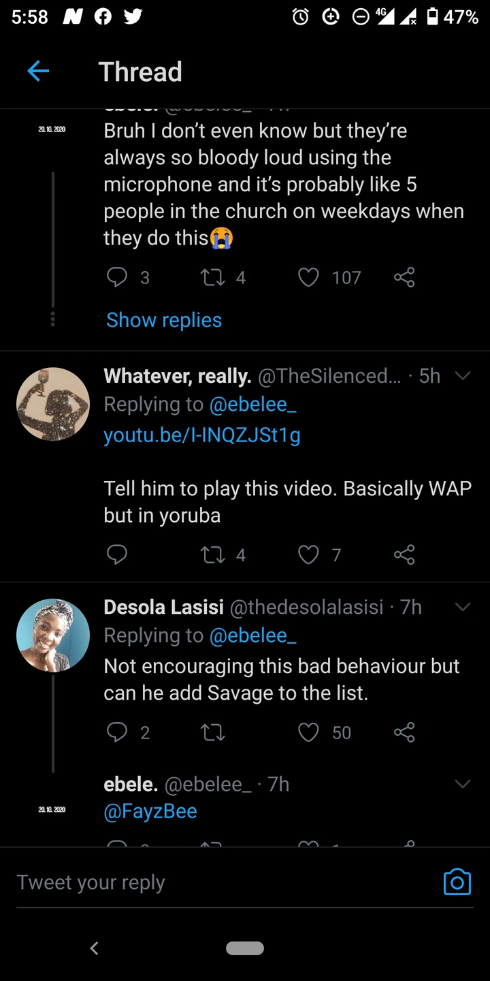Image resolution: width=490 pixels, height=981 pixels.
Task: Tap the back arrow in Thread header
Action: tap(38, 71)
